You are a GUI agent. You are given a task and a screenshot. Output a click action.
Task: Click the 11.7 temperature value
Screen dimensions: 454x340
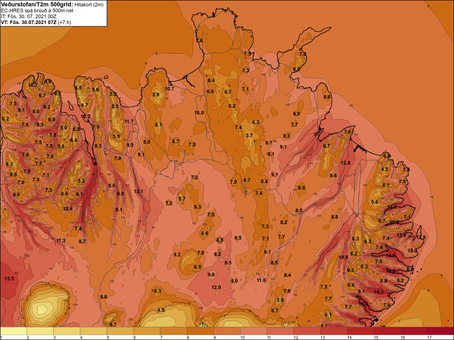click(129, 121)
